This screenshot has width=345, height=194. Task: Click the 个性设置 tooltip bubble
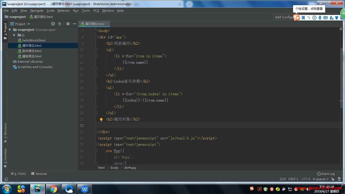click(309, 9)
